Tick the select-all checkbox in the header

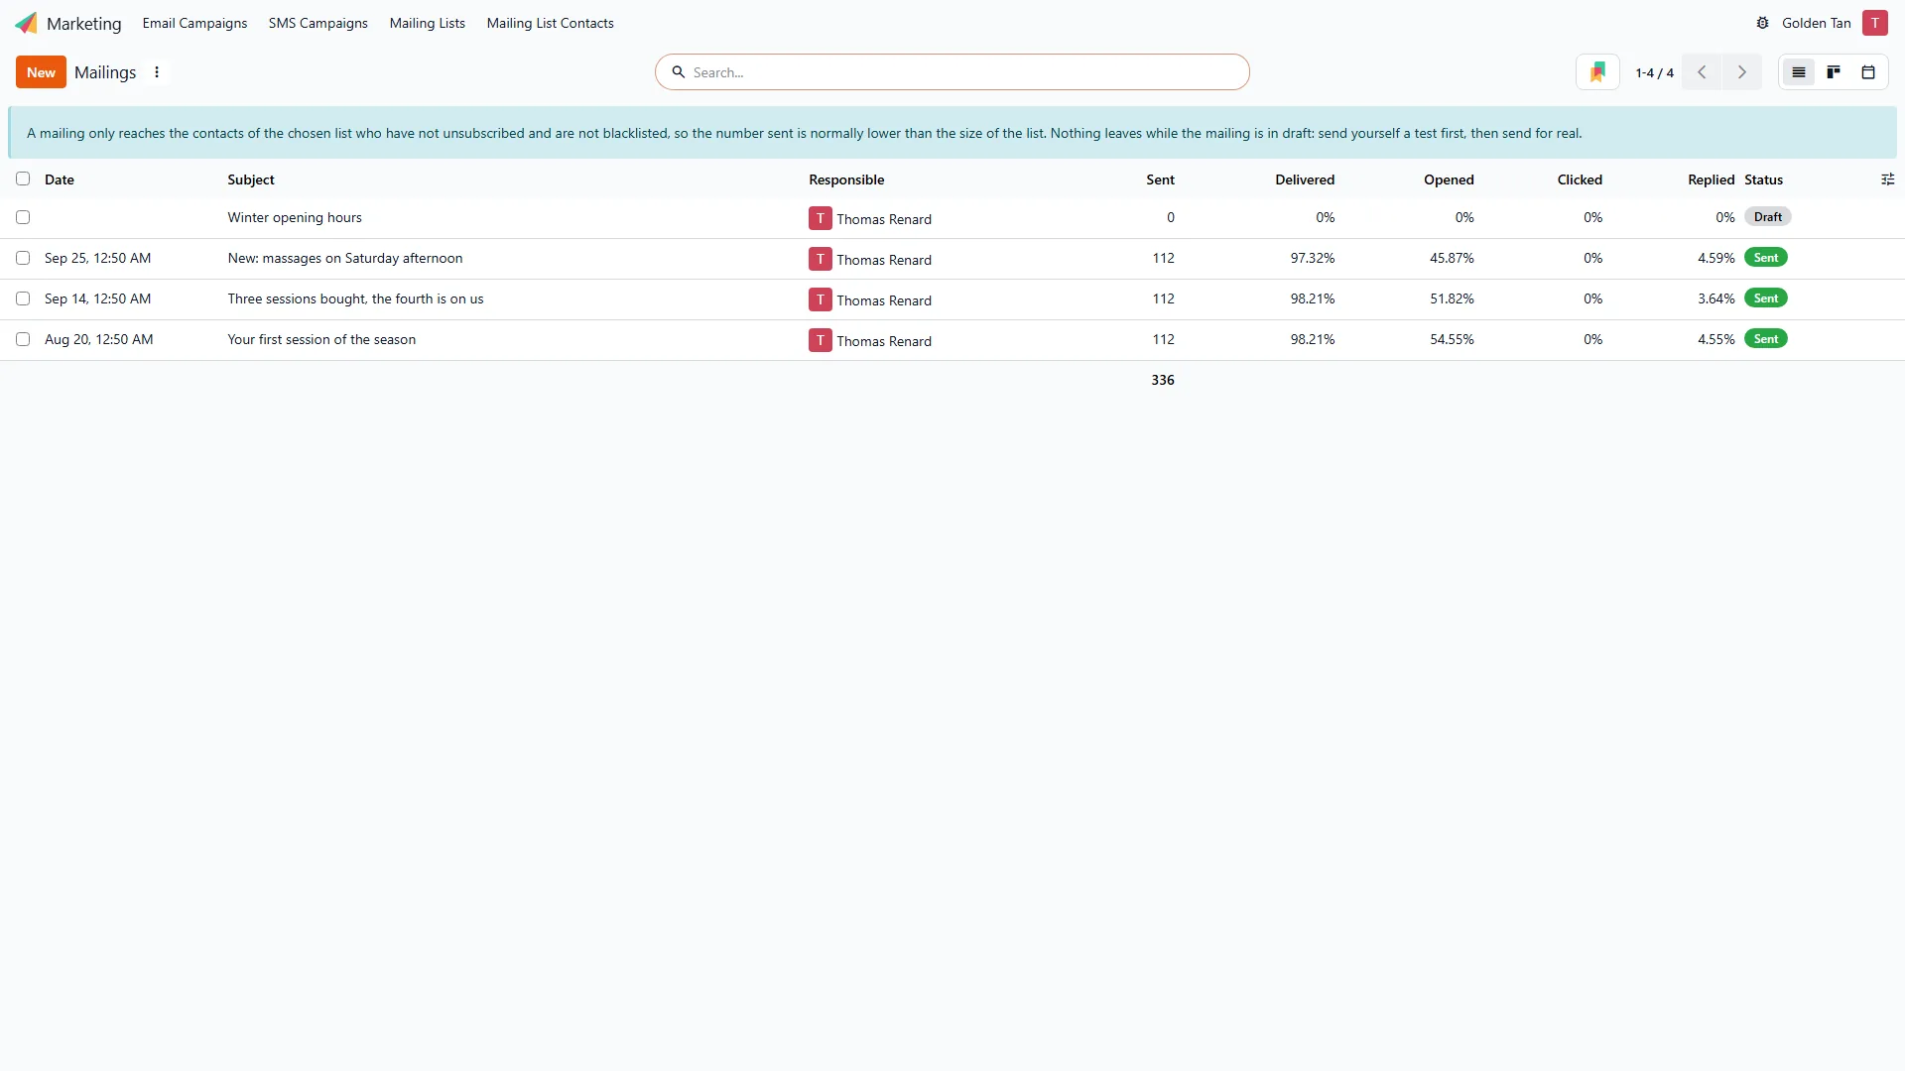click(x=23, y=178)
